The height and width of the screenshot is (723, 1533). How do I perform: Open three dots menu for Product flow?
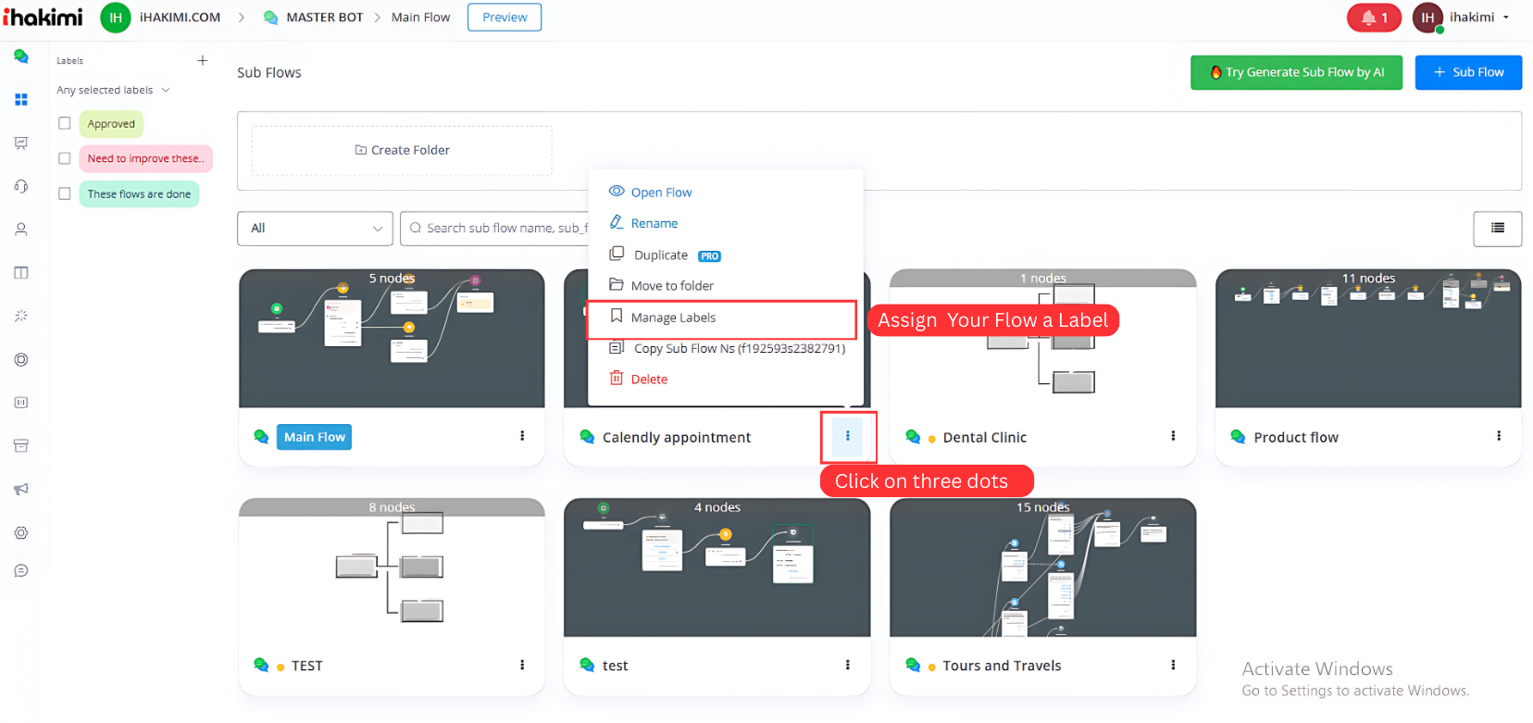1499,436
